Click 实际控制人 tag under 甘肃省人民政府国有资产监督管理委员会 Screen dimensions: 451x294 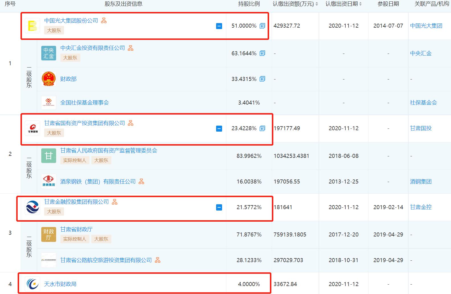coord(75,160)
